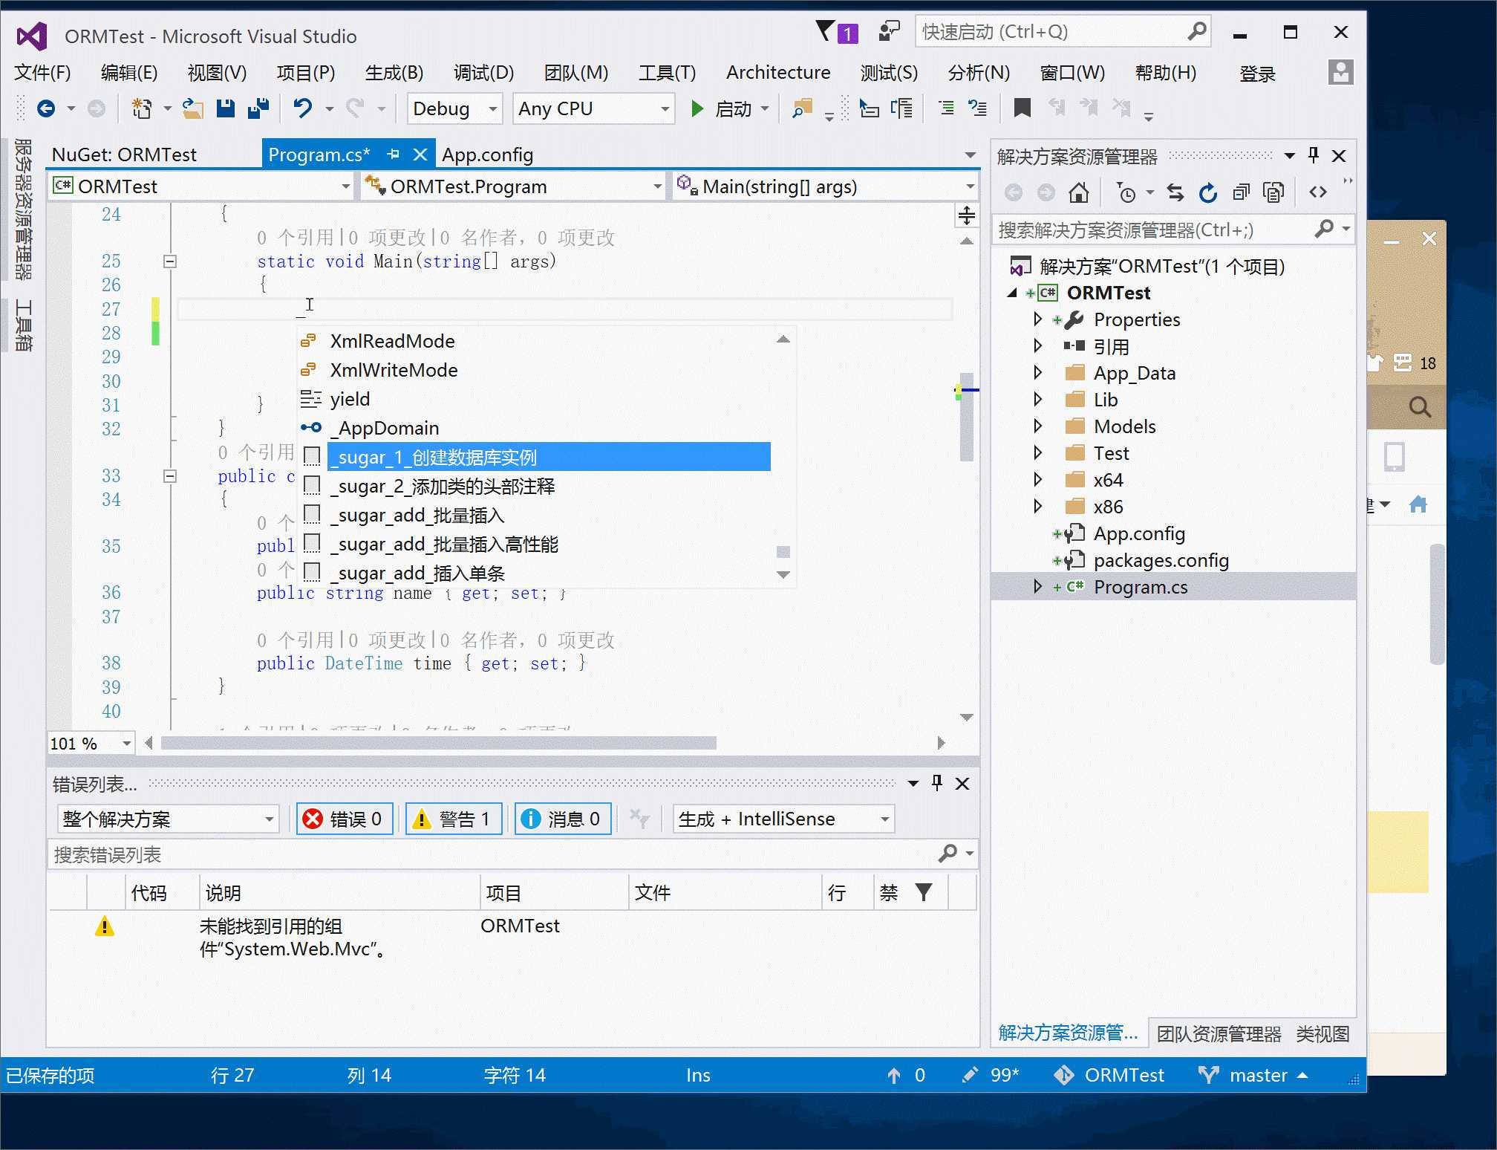Click the Home icon in Solution Explorer
This screenshot has width=1497, height=1150.
1078,193
